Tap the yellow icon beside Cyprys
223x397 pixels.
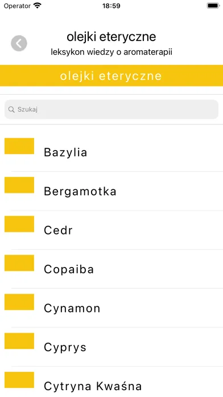coord(19,341)
